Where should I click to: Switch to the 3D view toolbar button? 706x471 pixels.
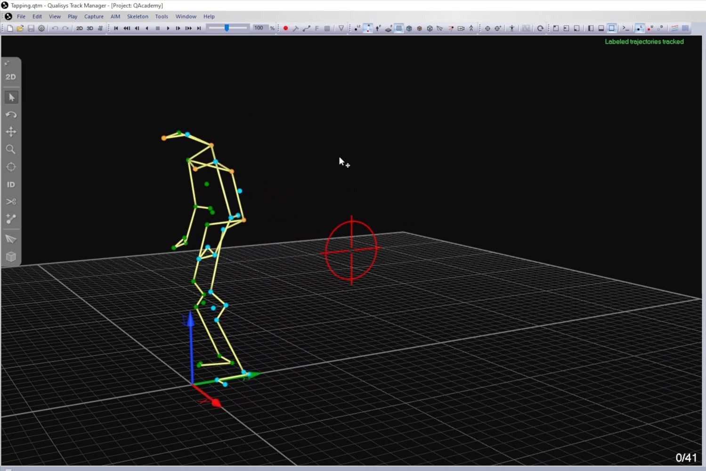(x=90, y=28)
